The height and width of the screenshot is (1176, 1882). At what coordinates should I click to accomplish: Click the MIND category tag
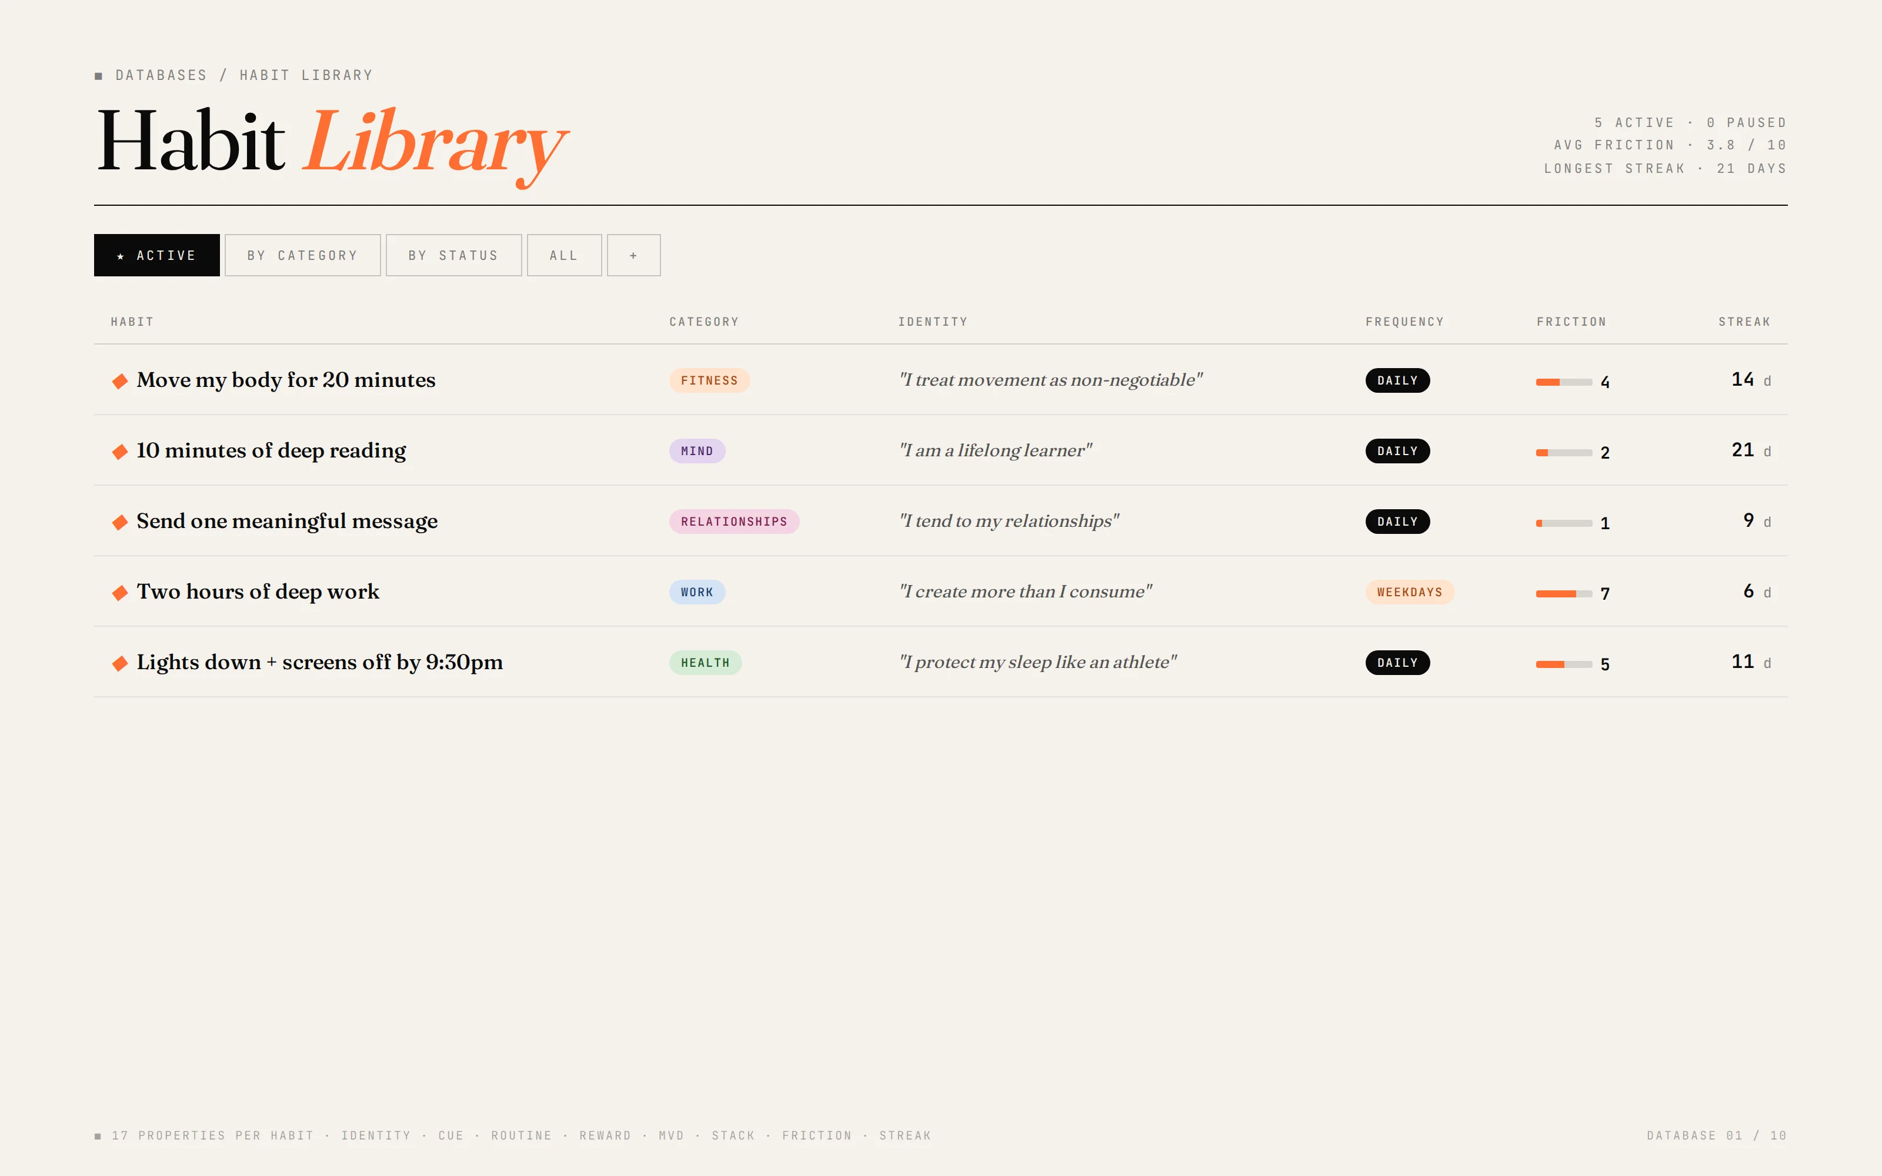click(697, 451)
